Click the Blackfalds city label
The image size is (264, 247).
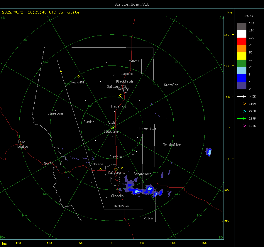tap(125, 81)
